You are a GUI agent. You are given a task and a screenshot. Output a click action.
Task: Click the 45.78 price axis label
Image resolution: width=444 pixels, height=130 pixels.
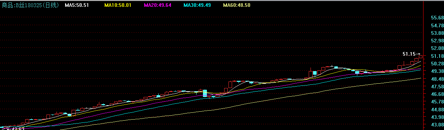(x=437, y=102)
